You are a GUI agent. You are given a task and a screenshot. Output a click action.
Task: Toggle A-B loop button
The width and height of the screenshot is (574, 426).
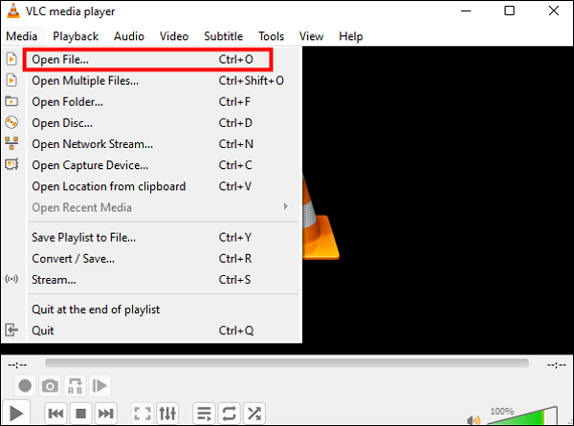coord(75,386)
